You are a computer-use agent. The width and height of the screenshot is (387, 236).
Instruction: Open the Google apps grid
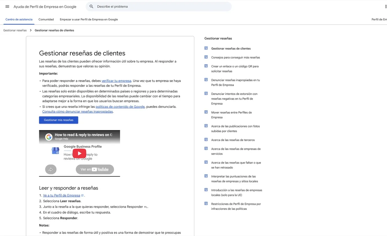[x=386, y=7]
